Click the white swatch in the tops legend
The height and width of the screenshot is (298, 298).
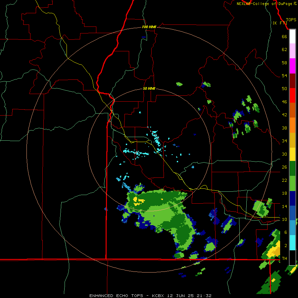292,36
